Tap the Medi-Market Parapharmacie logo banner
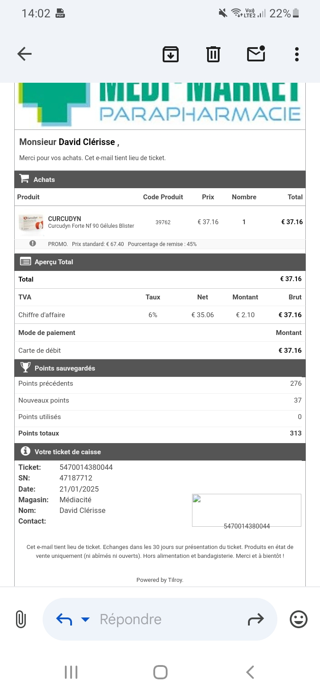The image size is (320, 694). tap(160, 105)
